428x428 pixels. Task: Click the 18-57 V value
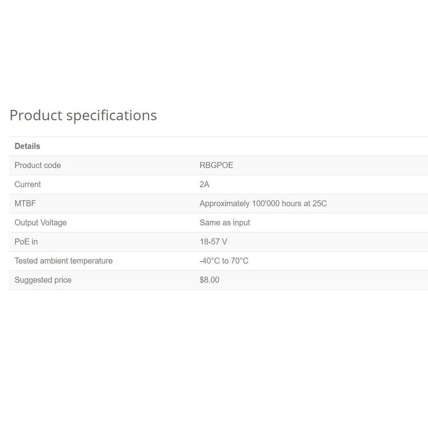[213, 242]
